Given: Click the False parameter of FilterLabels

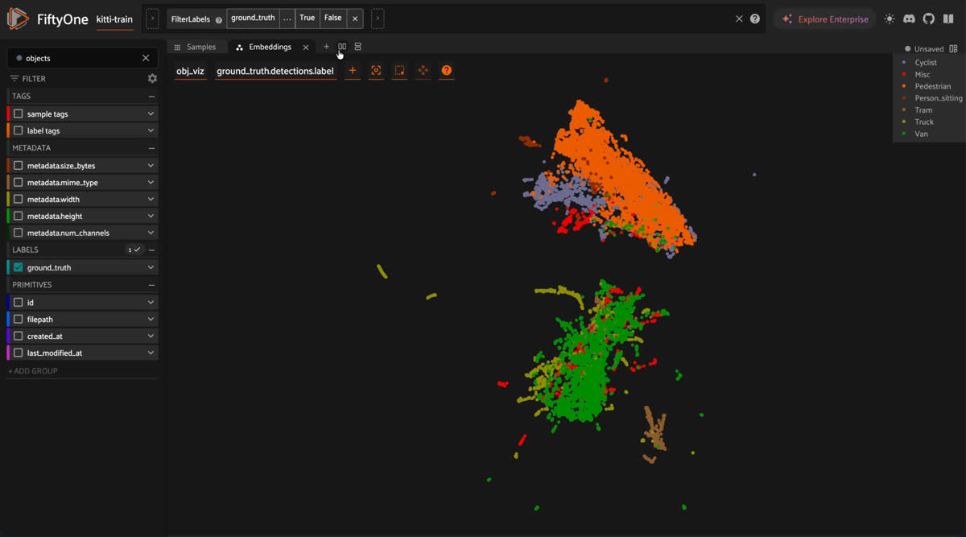Looking at the screenshot, I should 332,18.
